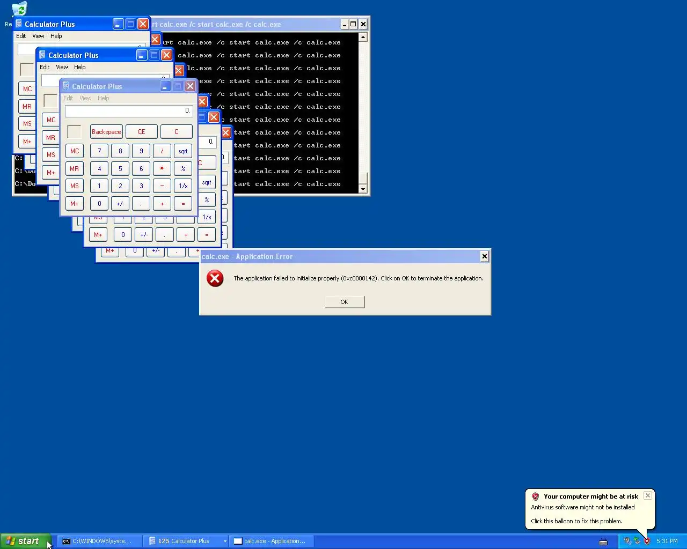Click the 5 key on the front calculator

point(120,169)
